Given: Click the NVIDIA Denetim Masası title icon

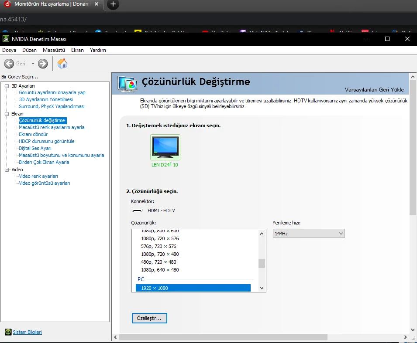Looking at the screenshot, I should pos(6,39).
